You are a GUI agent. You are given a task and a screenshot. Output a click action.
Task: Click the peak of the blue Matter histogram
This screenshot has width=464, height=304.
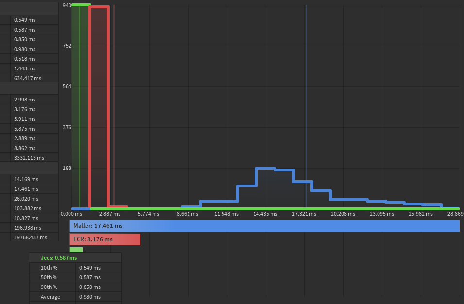coord(266,169)
